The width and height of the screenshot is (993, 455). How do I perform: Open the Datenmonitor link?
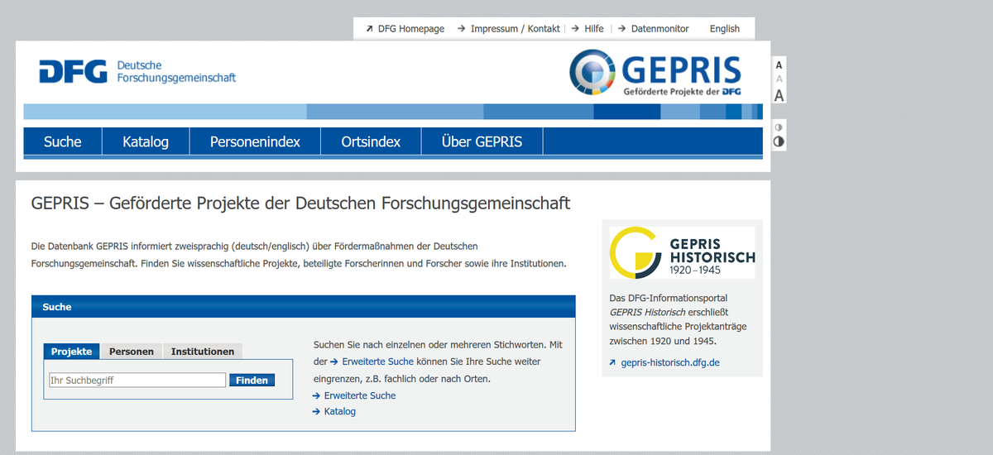653,28
